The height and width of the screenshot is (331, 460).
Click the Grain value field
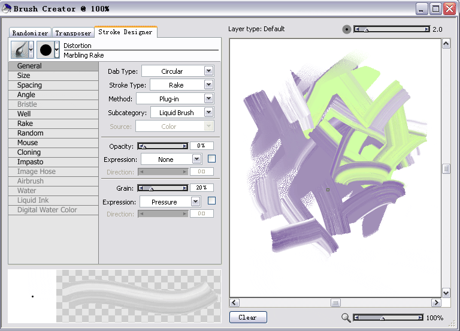coord(202,188)
